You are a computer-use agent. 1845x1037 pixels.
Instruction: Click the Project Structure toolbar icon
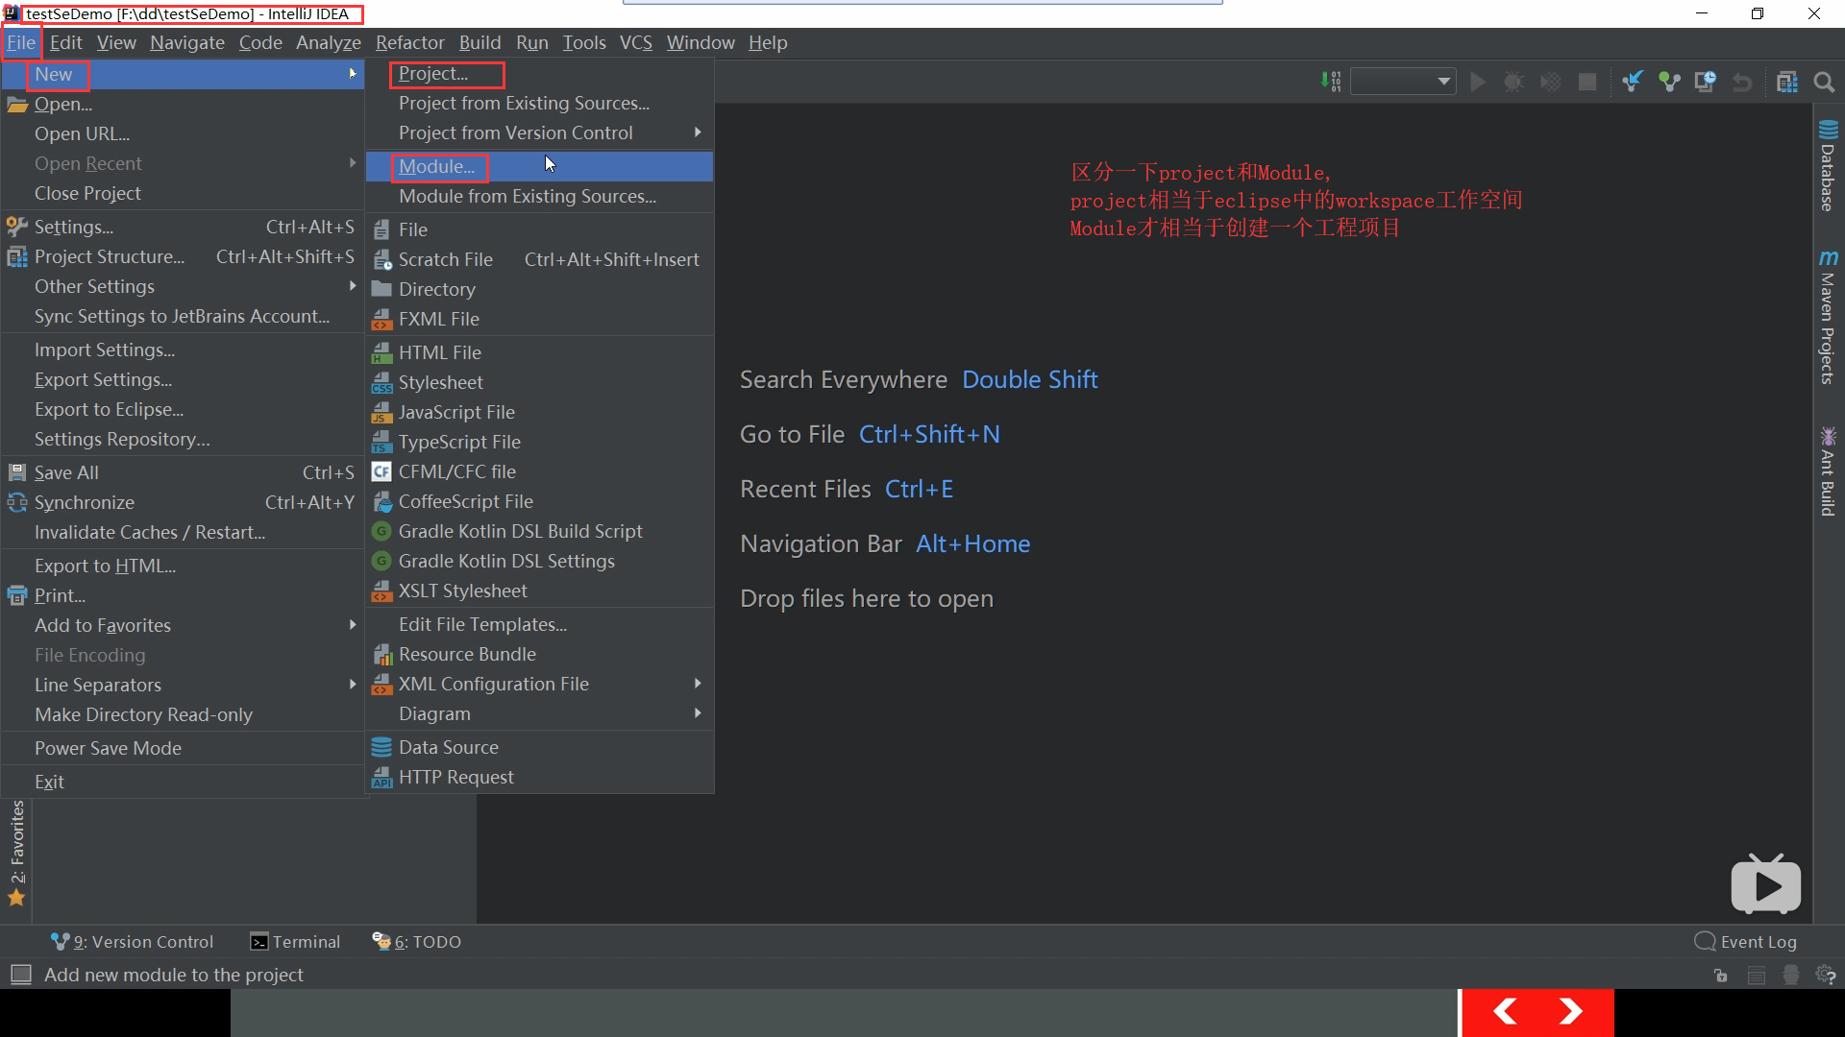coord(1786,83)
